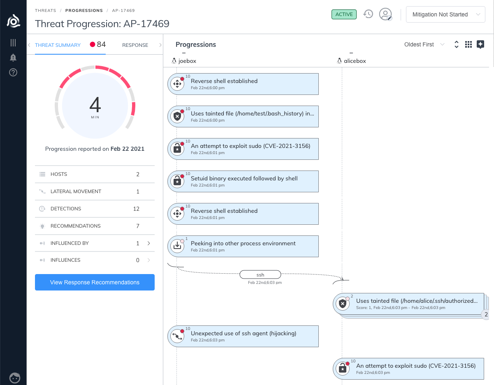This screenshot has width=494, height=385.
Task: Select the ssh lateral movement marker
Action: click(x=260, y=274)
